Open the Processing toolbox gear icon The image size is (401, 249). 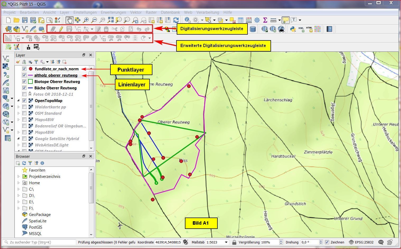[257, 20]
